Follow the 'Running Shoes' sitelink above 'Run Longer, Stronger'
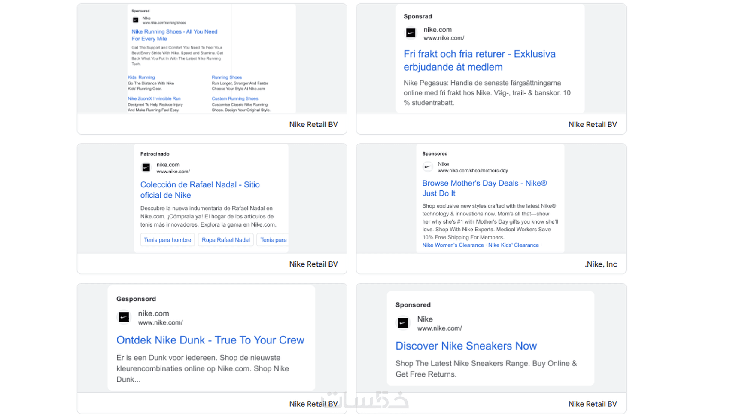 227,77
